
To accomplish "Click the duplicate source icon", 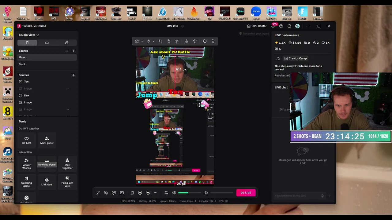I will pyautogui.click(x=168, y=41).
